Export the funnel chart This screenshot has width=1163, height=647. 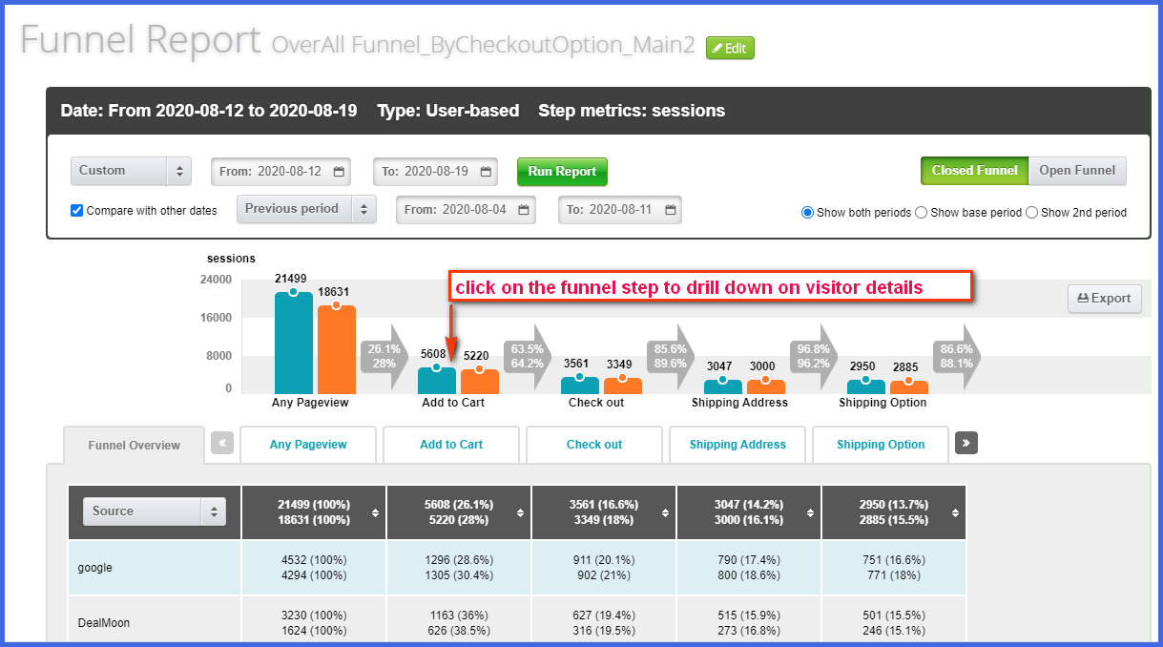coord(1104,299)
